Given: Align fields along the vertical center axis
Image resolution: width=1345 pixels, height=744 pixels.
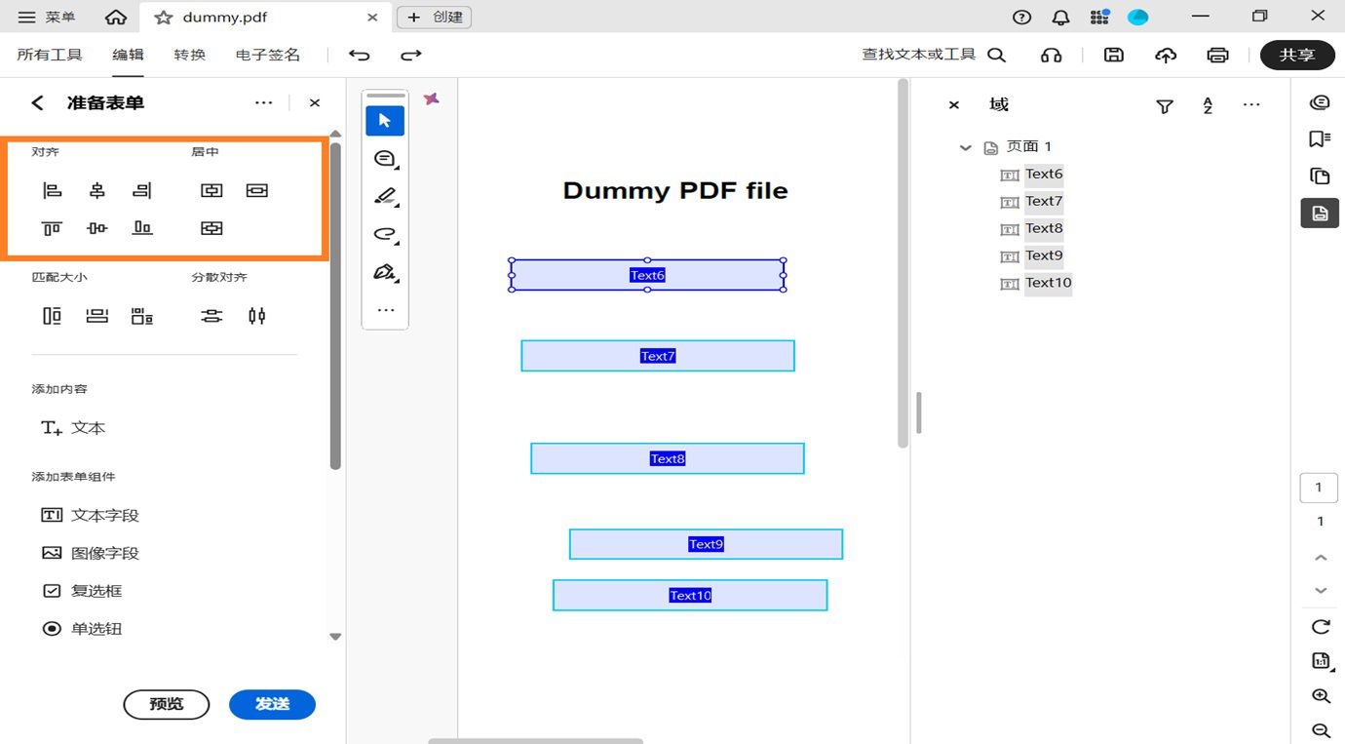Looking at the screenshot, I should [x=96, y=190].
